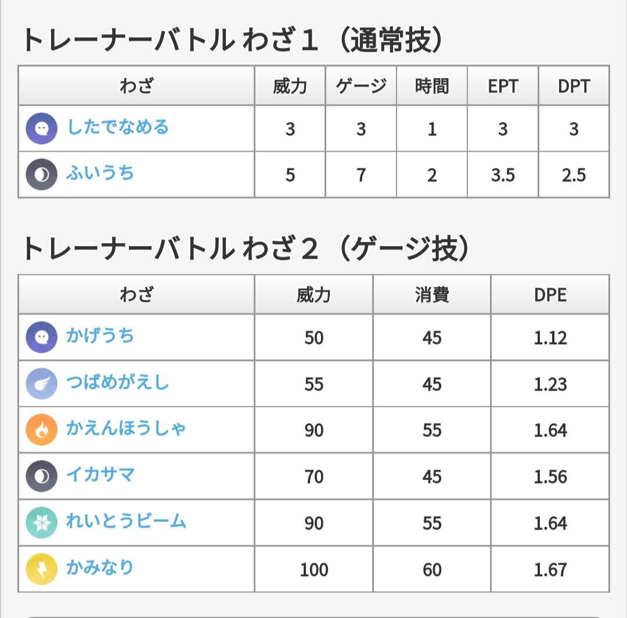
Task: Open the イカサマ move link
Action: [x=100, y=474]
